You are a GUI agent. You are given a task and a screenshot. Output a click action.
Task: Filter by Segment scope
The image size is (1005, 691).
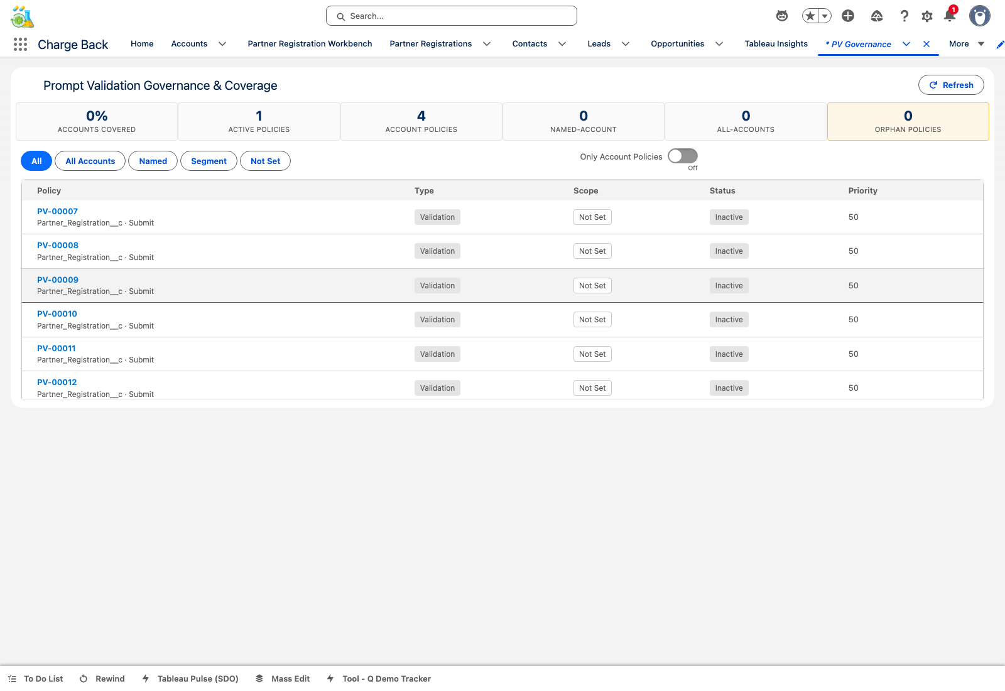tap(209, 161)
